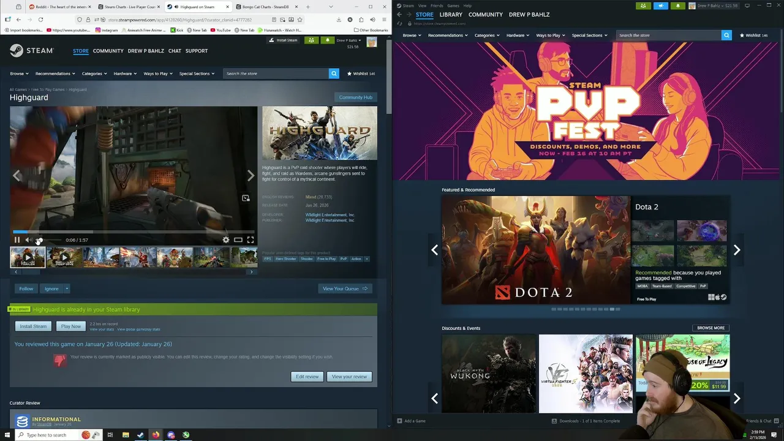Open the Community Hub
The width and height of the screenshot is (784, 441).
(355, 97)
